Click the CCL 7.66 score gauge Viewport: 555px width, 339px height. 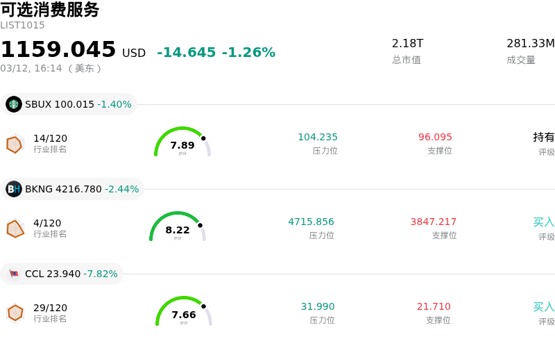[184, 312]
